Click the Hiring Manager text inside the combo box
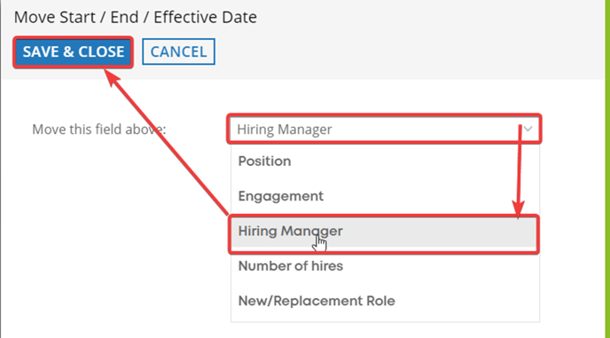Image resolution: width=610 pixels, height=338 pixels. coord(285,130)
